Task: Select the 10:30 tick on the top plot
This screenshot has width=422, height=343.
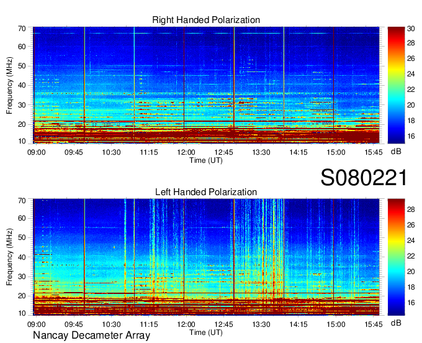Action: point(111,152)
